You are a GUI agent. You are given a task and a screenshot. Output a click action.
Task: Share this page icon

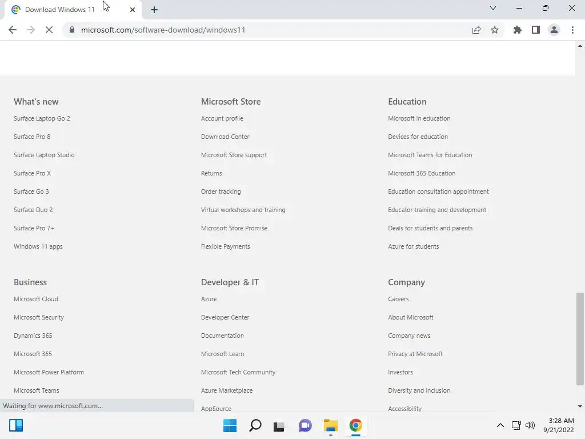(476, 30)
